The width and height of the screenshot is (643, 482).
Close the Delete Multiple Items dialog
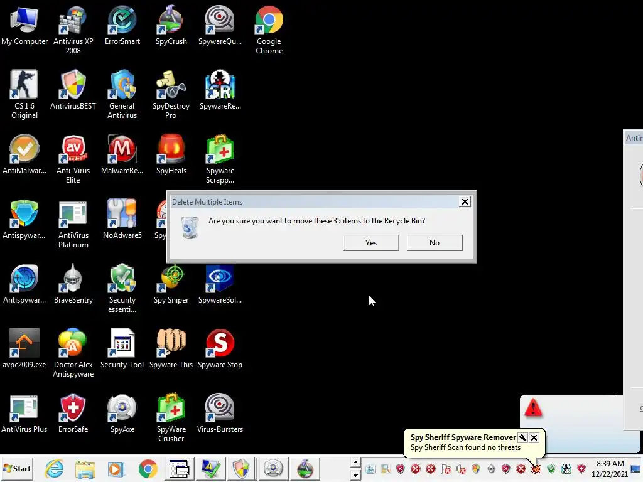point(465,201)
